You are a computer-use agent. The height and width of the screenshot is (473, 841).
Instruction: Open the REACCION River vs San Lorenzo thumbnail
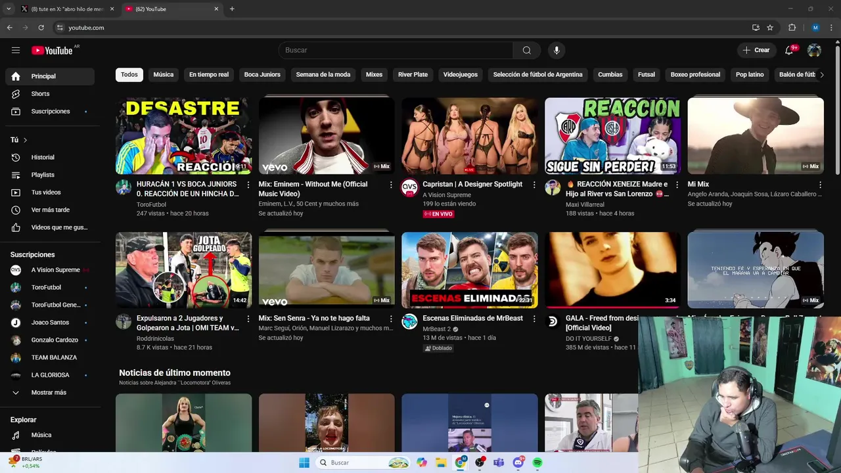[612, 136]
